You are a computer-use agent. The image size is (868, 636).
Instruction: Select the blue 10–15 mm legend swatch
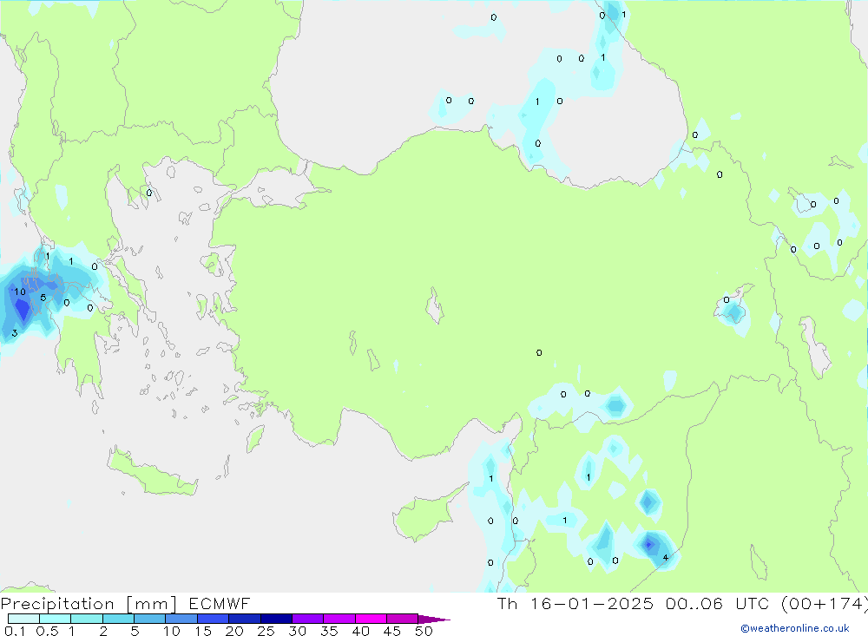pyautogui.click(x=181, y=619)
